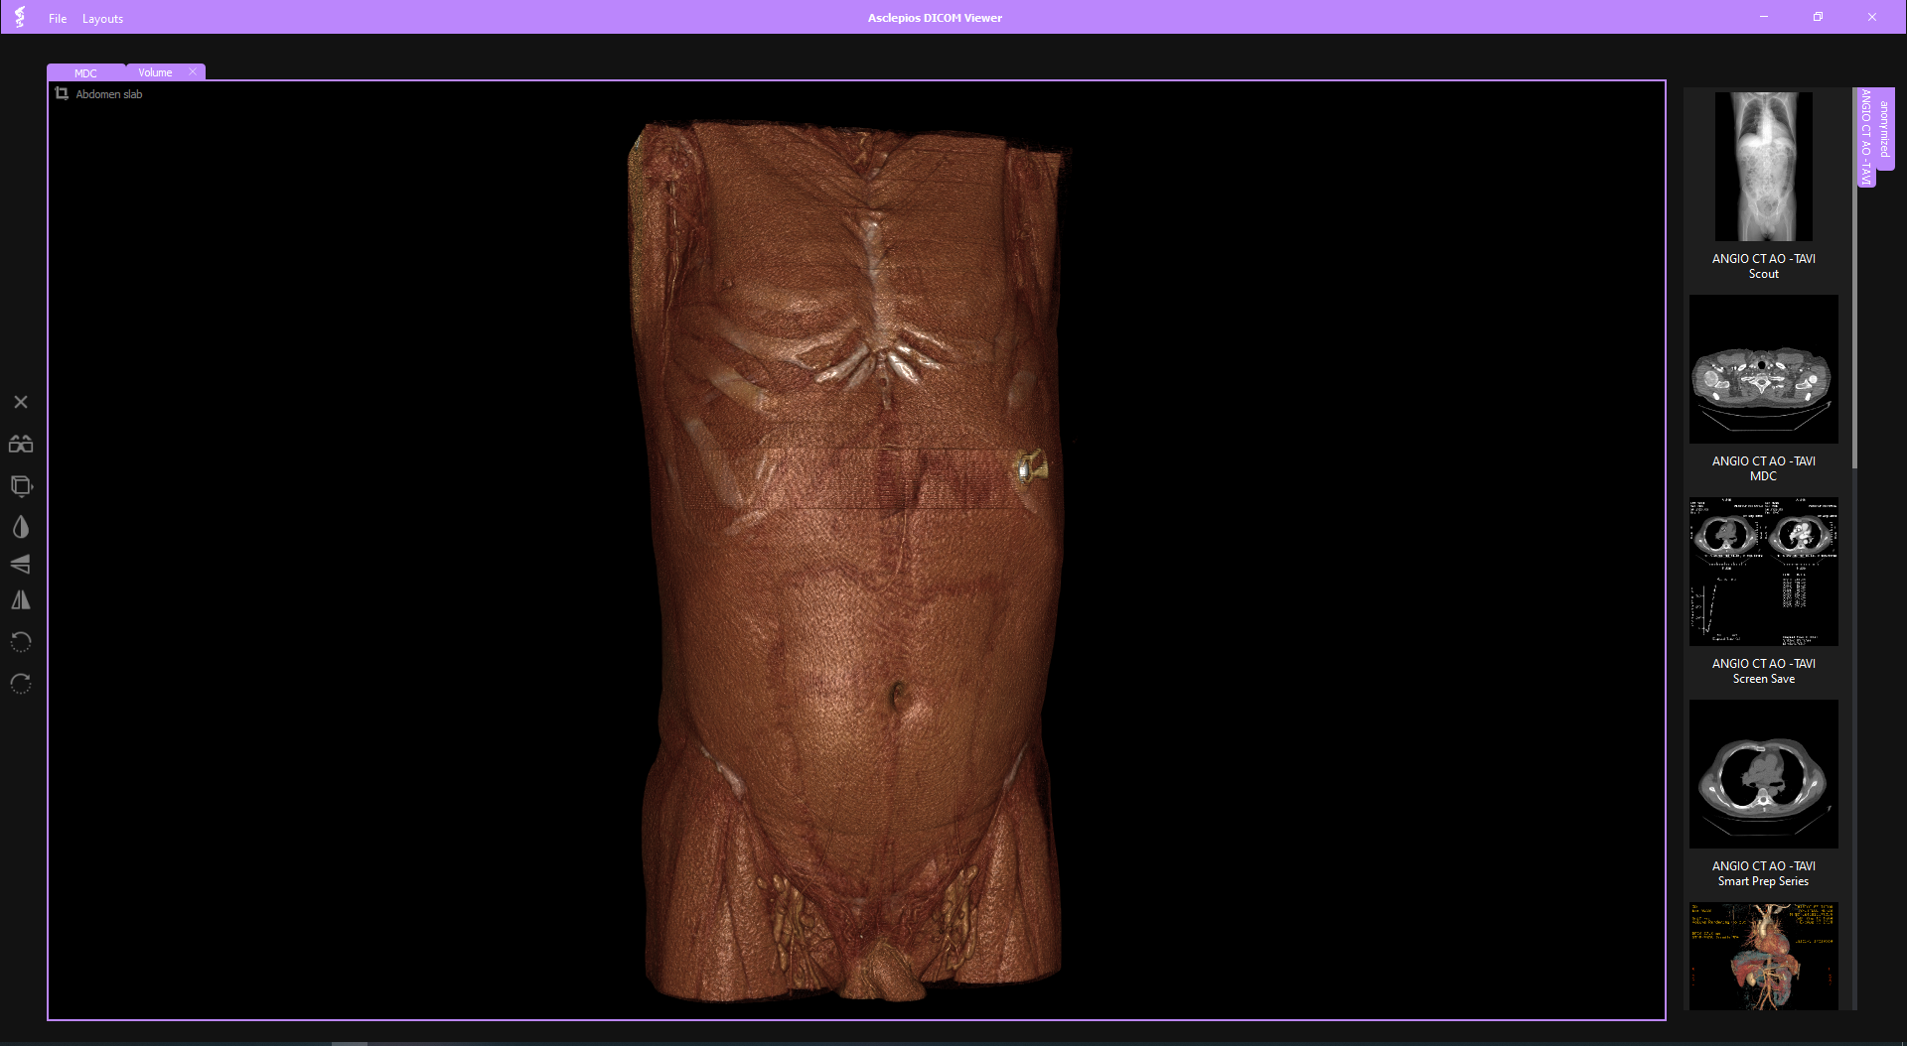Image resolution: width=1907 pixels, height=1046 pixels.
Task: Toggle the 3D glasses stereo view icon
Action: [x=21, y=444]
